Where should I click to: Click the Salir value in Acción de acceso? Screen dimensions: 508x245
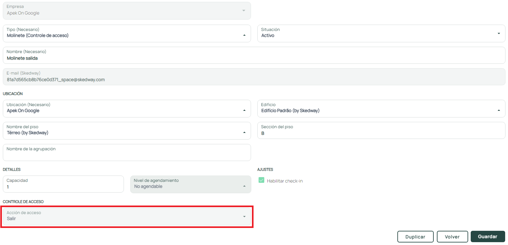click(12, 219)
